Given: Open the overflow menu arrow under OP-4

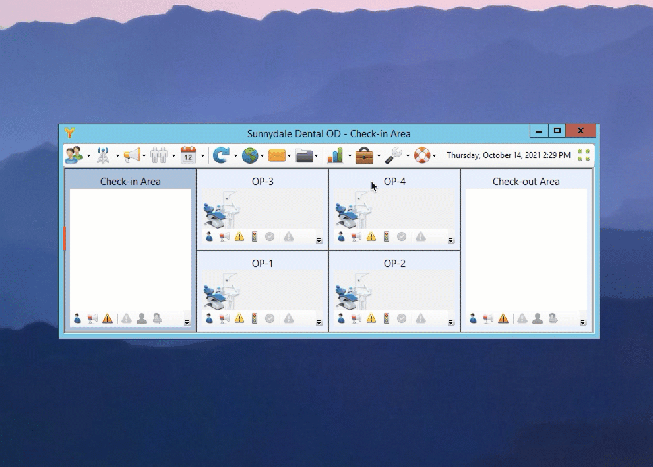Looking at the screenshot, I should pyautogui.click(x=451, y=240).
